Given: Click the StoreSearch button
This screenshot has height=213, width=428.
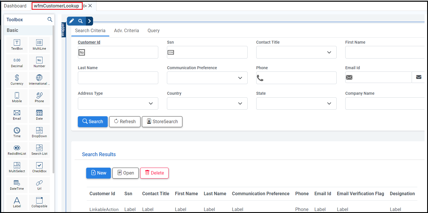Looking at the screenshot, I should (x=162, y=121).
